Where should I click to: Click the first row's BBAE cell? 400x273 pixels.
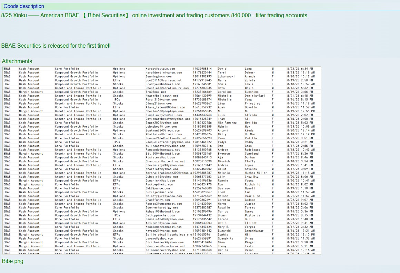click(x=7, y=69)
